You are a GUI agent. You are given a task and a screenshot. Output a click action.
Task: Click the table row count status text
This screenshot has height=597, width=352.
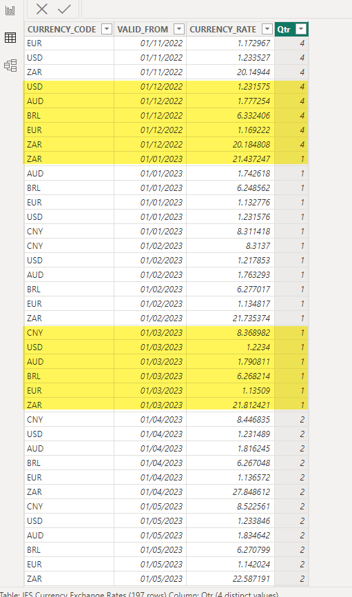[139, 594]
